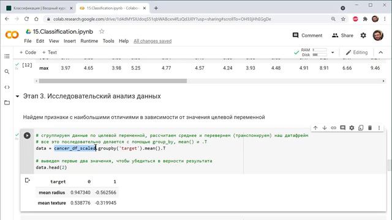392x220 pixels.
Task: Add a comment on the cell
Action: coord(343,128)
